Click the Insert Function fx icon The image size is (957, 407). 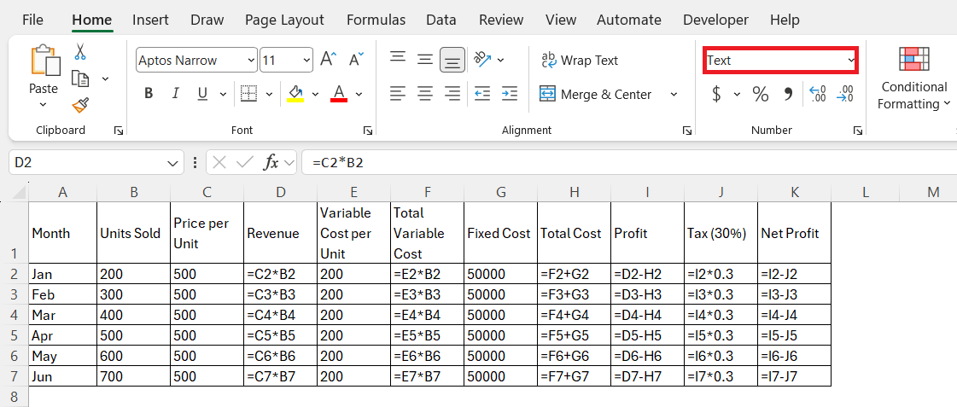tap(271, 162)
